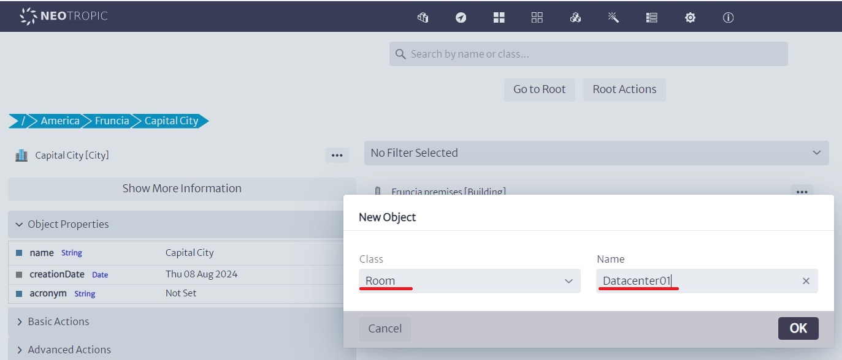Screen dimensions: 842x360
Task: Clear the Name field with X
Action: click(x=806, y=281)
